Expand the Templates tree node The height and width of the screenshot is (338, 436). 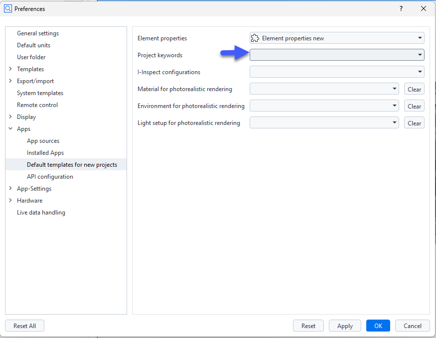(x=10, y=69)
